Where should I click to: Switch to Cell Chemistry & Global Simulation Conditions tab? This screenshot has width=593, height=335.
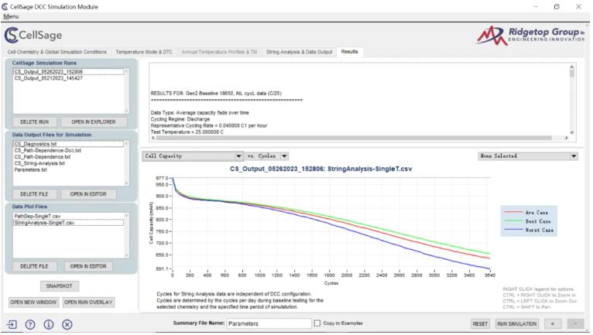(x=57, y=52)
